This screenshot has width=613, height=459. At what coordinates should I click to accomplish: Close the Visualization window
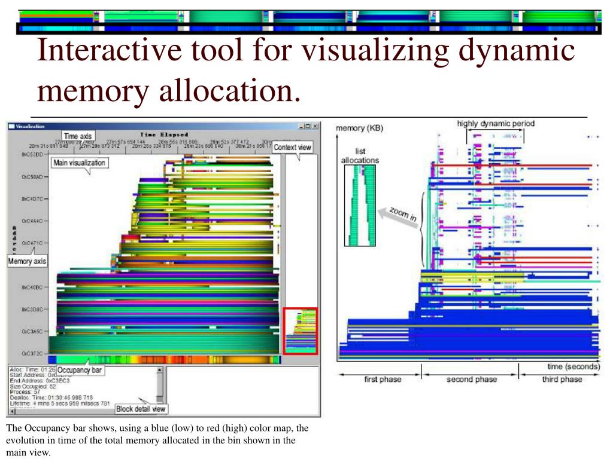tap(315, 126)
